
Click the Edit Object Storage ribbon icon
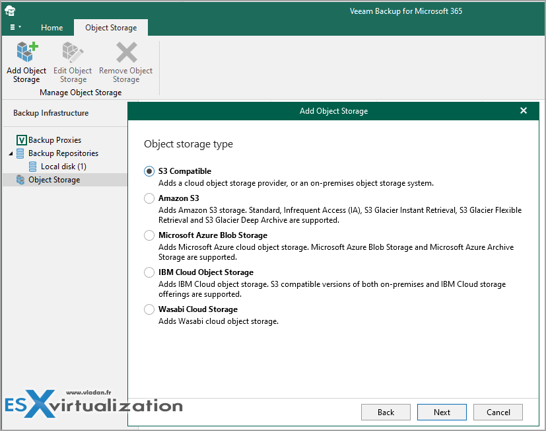(x=73, y=52)
